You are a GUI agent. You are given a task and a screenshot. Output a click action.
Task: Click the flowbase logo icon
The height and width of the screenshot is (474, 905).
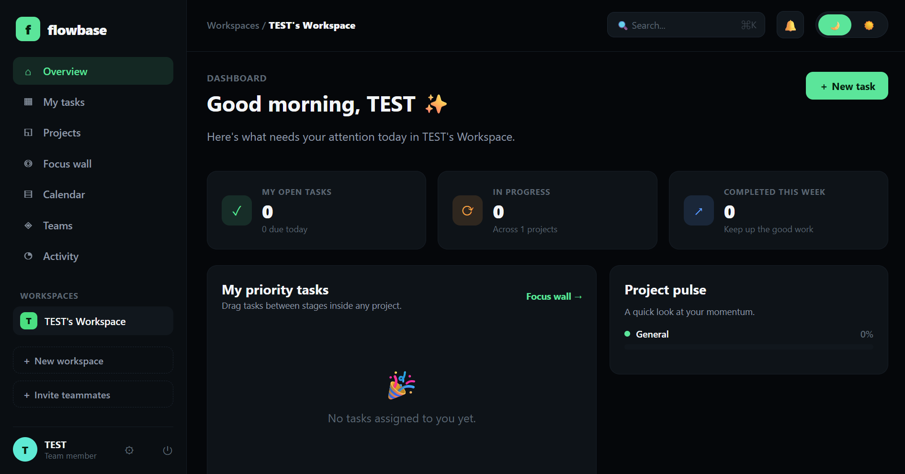tap(28, 29)
